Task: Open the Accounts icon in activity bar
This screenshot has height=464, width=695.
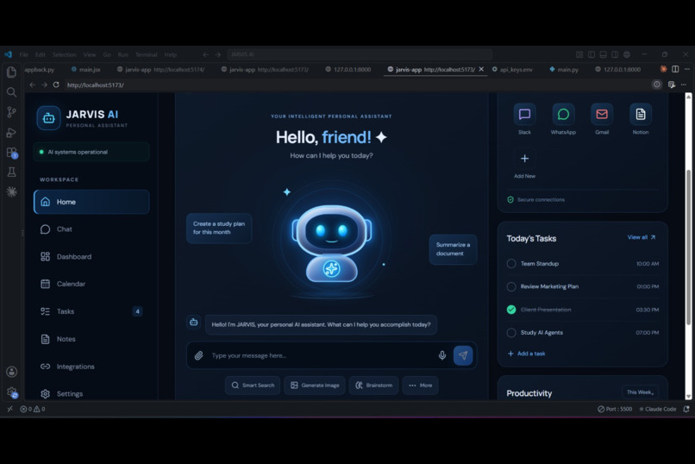Action: click(x=11, y=372)
